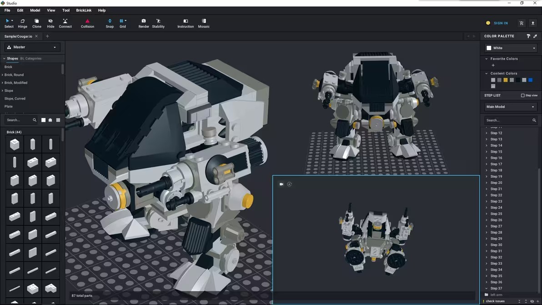The image size is (542, 305).
Task: Switch parts palette to the grid view icon
Action: (58, 120)
